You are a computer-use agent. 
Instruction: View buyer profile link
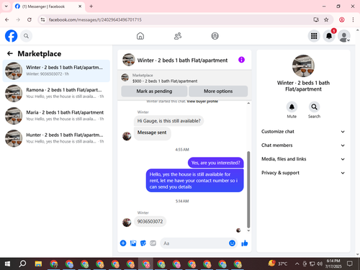pyautogui.click(x=202, y=102)
